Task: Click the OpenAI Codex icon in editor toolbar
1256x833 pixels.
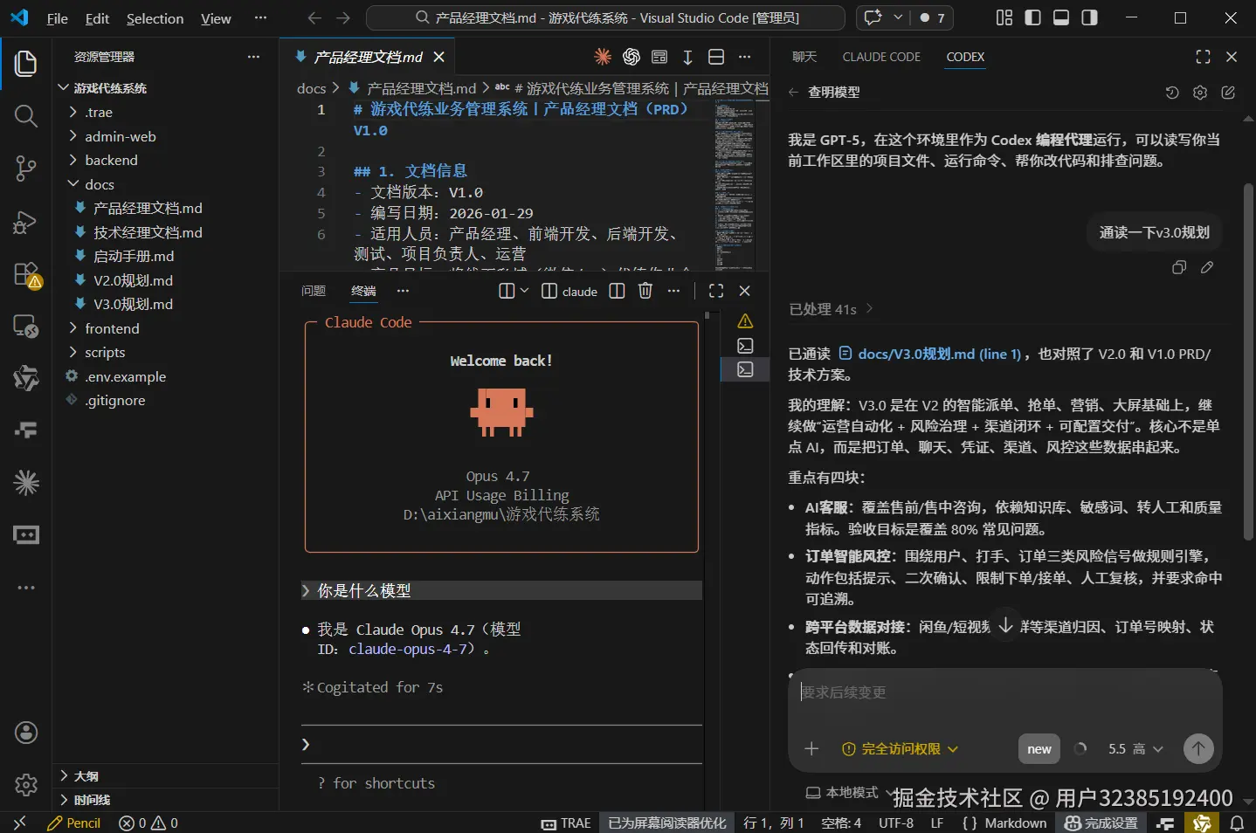Action: point(631,57)
